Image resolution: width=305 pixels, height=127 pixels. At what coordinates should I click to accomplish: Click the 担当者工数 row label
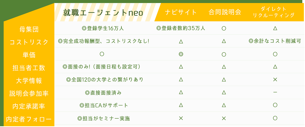tap(29, 68)
